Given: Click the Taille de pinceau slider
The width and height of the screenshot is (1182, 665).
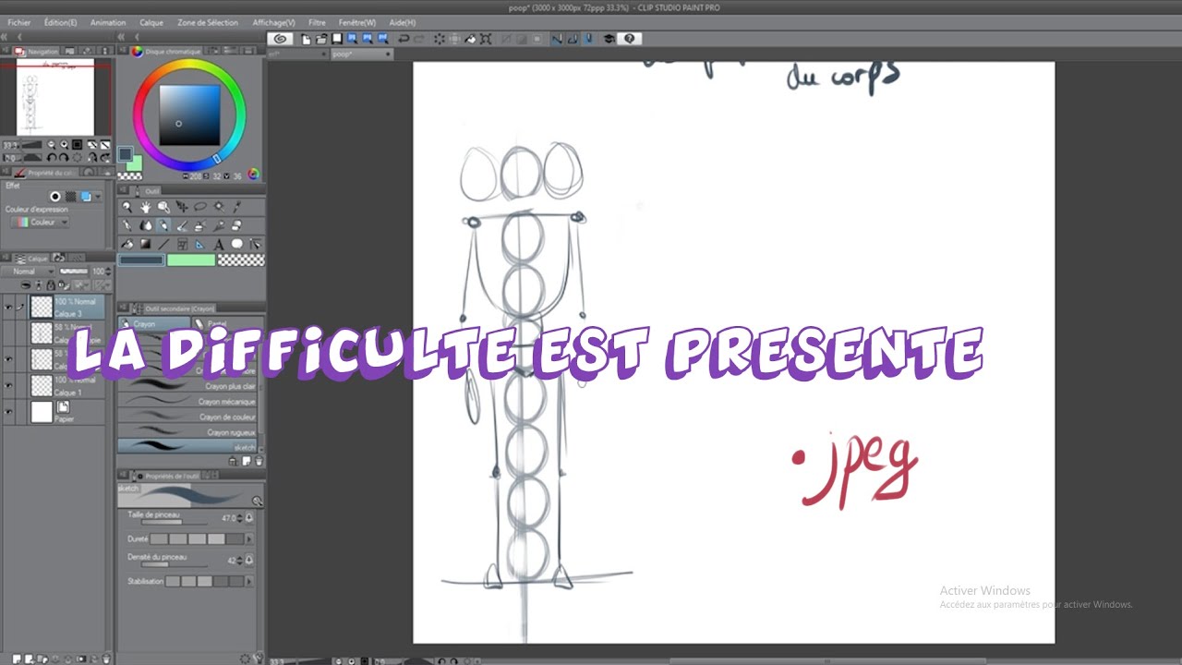Looking at the screenshot, I should click(x=174, y=522).
